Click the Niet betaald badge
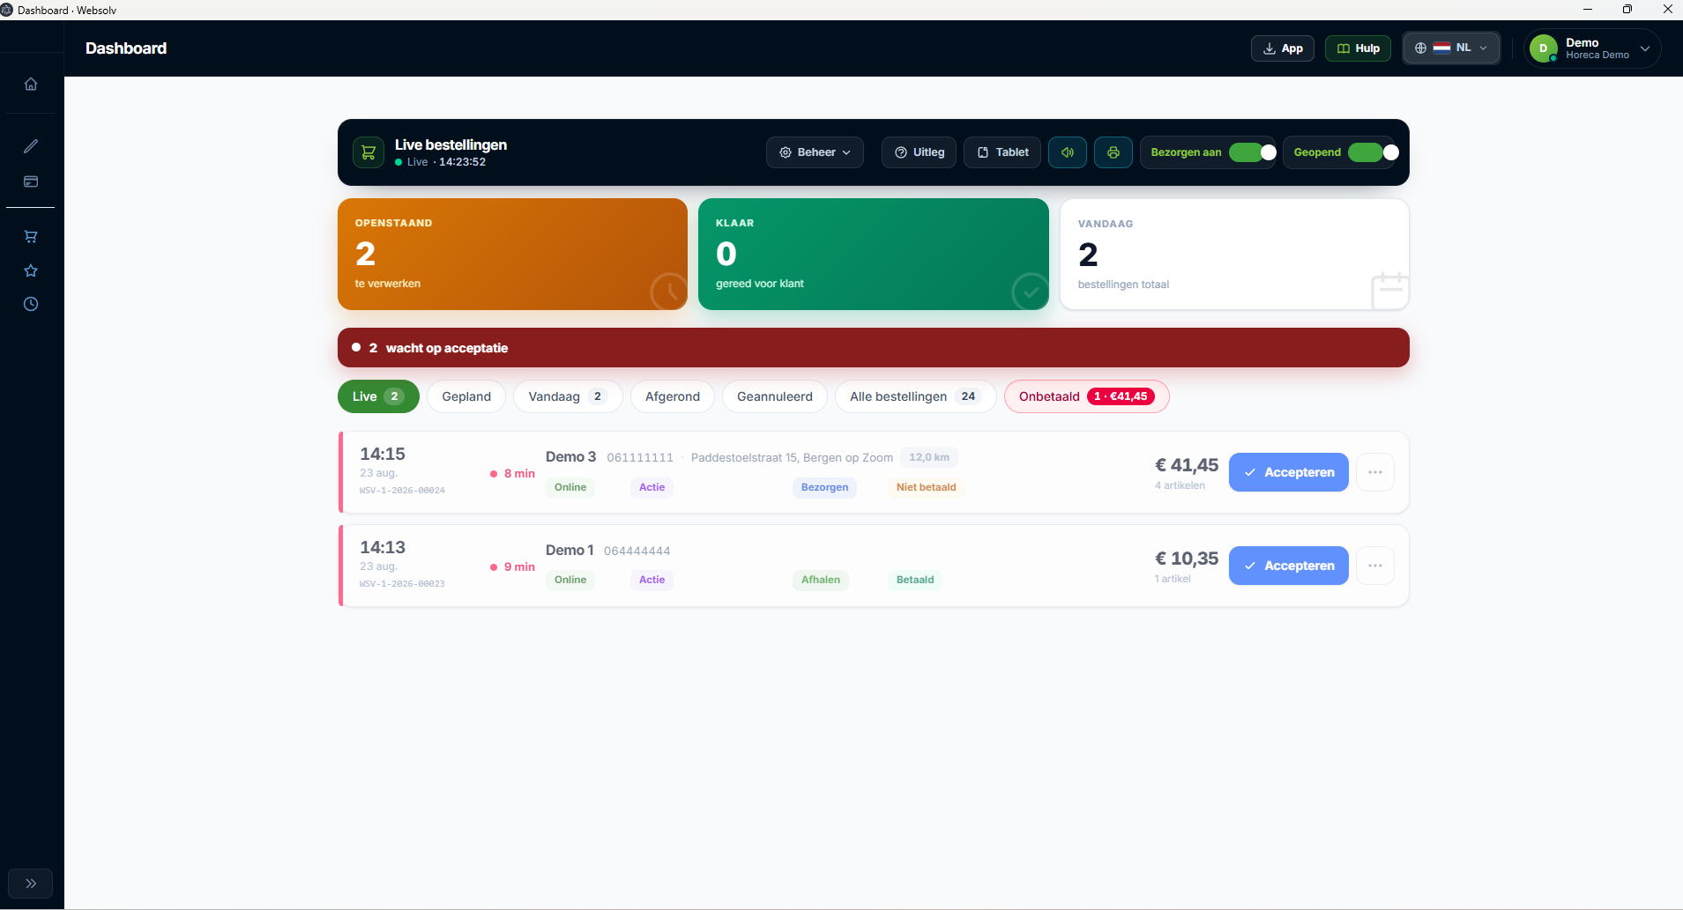Image resolution: width=1683 pixels, height=910 pixels. coord(926,487)
